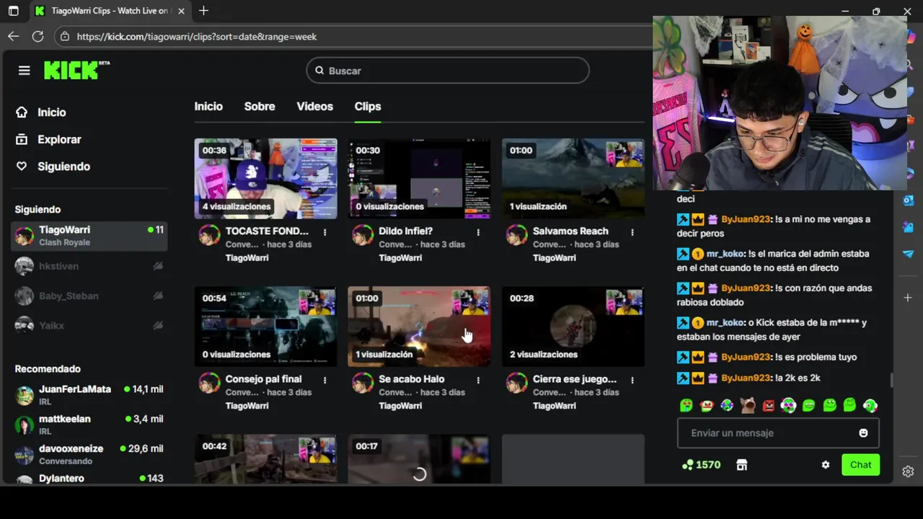The width and height of the screenshot is (923, 519).
Task: Click the plus icon in browser sidebar
Action: [x=908, y=298]
